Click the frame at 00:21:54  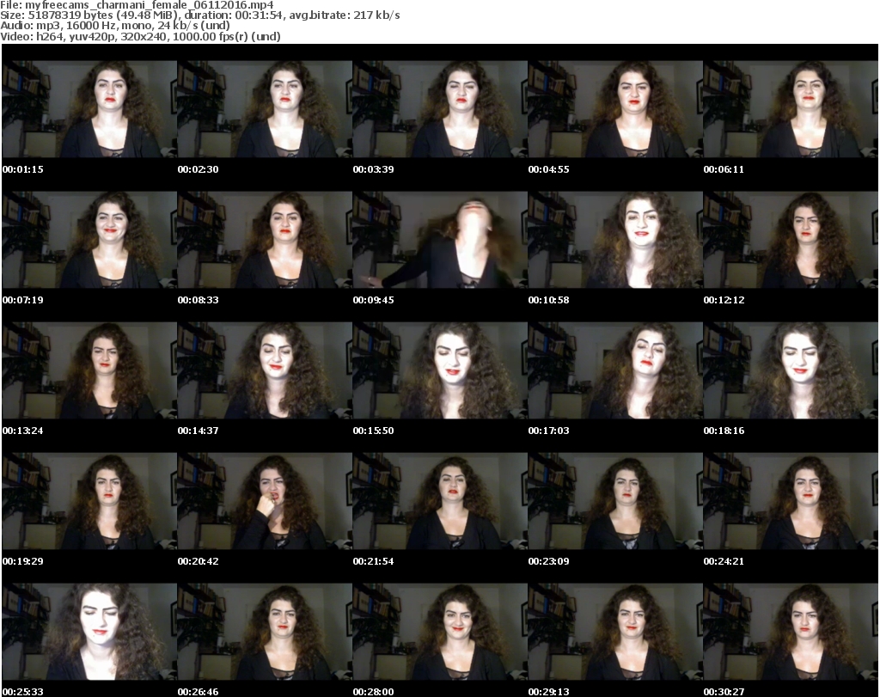tap(440, 501)
